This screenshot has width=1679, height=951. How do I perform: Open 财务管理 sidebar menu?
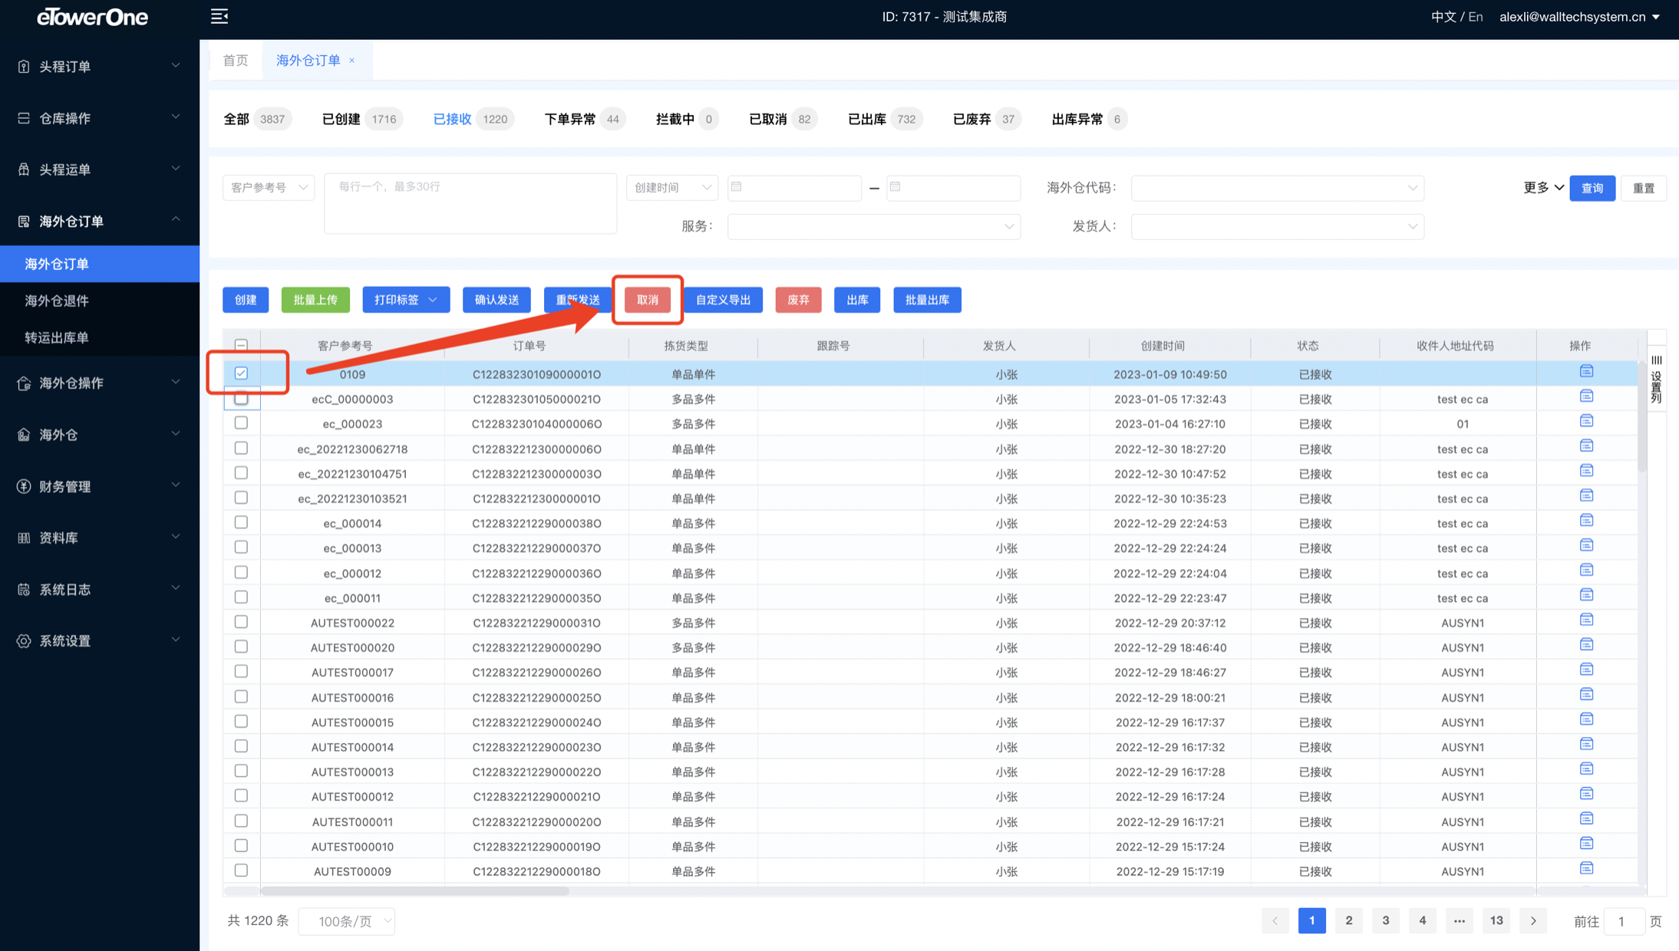coord(100,486)
